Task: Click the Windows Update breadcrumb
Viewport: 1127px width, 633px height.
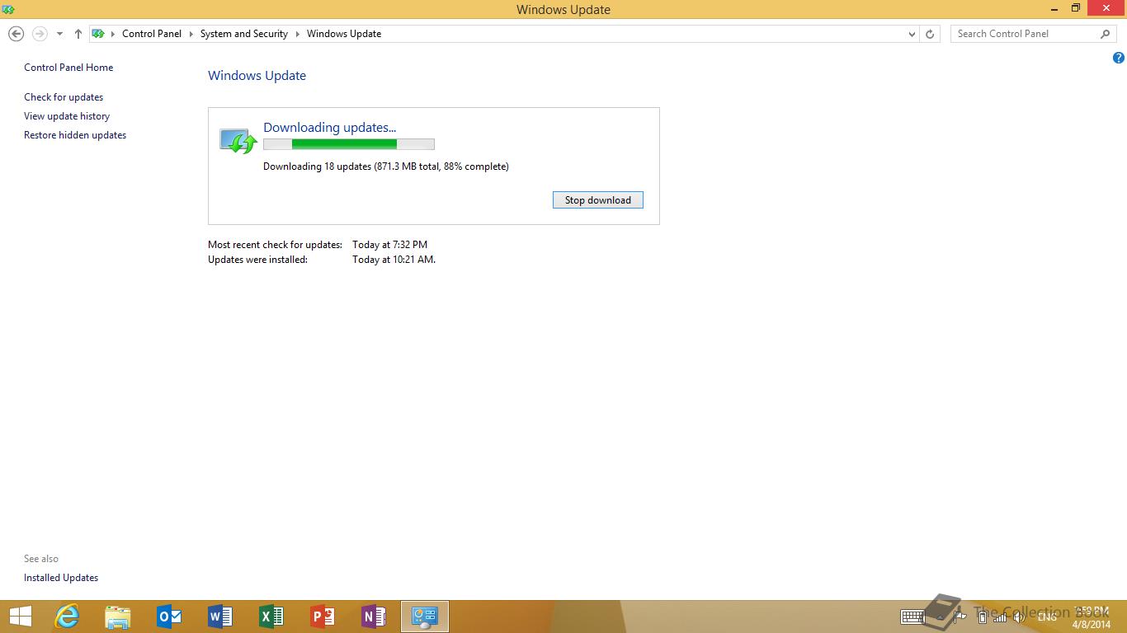Action: tap(344, 34)
